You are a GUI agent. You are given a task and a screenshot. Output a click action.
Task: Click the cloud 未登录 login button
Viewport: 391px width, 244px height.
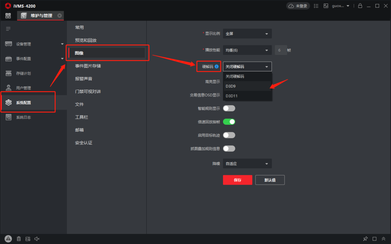[x=298, y=6]
